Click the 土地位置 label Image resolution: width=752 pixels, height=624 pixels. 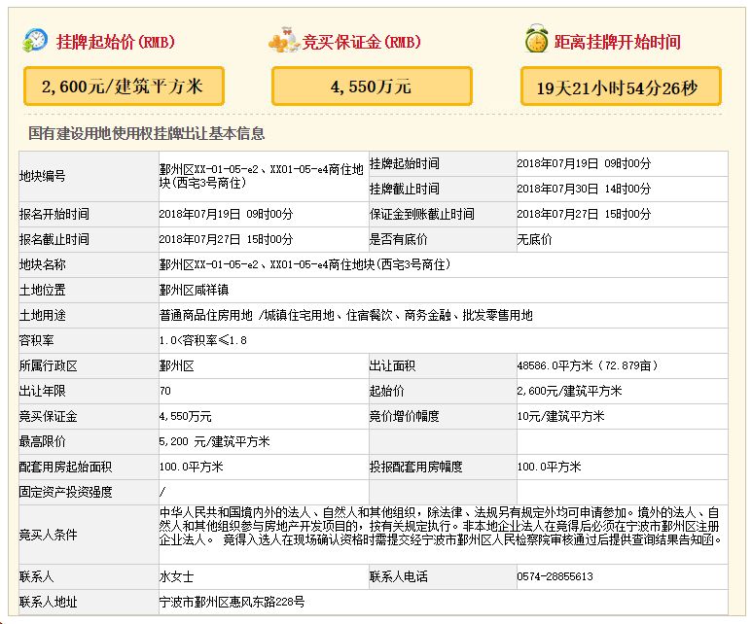(42, 291)
